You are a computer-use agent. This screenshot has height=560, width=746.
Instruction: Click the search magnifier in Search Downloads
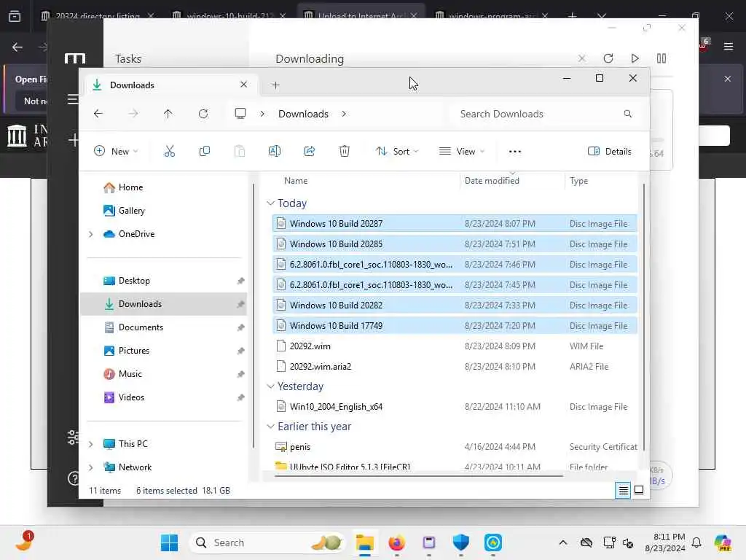coord(627,114)
